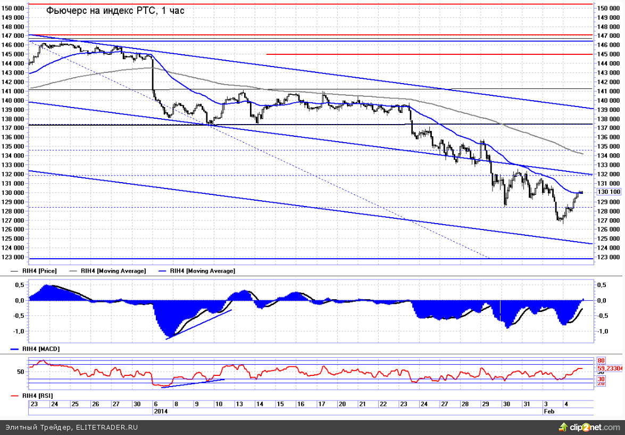Toggle the blue RIH4 [Moving Average] legend entry
Image resolution: width=625 pixels, height=435 pixels.
coord(202,271)
